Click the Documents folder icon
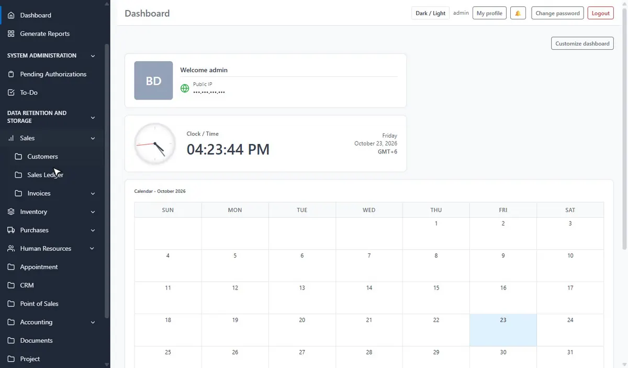The width and height of the screenshot is (628, 368). (x=11, y=341)
